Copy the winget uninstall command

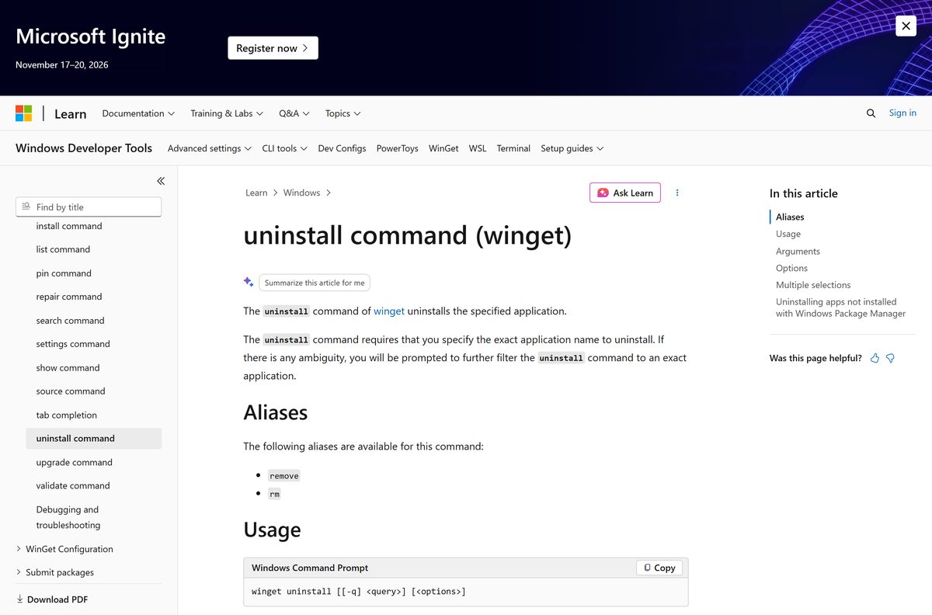pyautogui.click(x=659, y=568)
